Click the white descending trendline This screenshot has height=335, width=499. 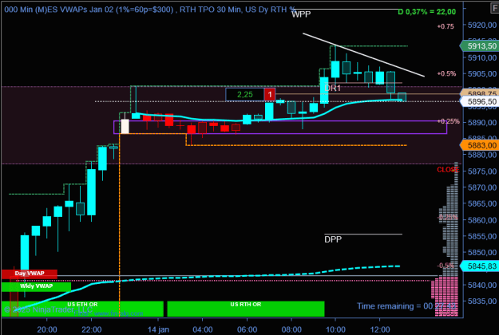pos(363,55)
